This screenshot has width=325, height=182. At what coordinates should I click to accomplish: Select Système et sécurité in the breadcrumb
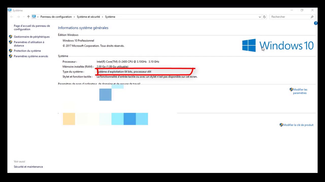[88, 17]
